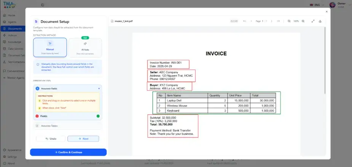Click the invoice_1_test.pdf file name
The height and width of the screenshot is (167, 352).
pyautogui.click(x=124, y=21)
